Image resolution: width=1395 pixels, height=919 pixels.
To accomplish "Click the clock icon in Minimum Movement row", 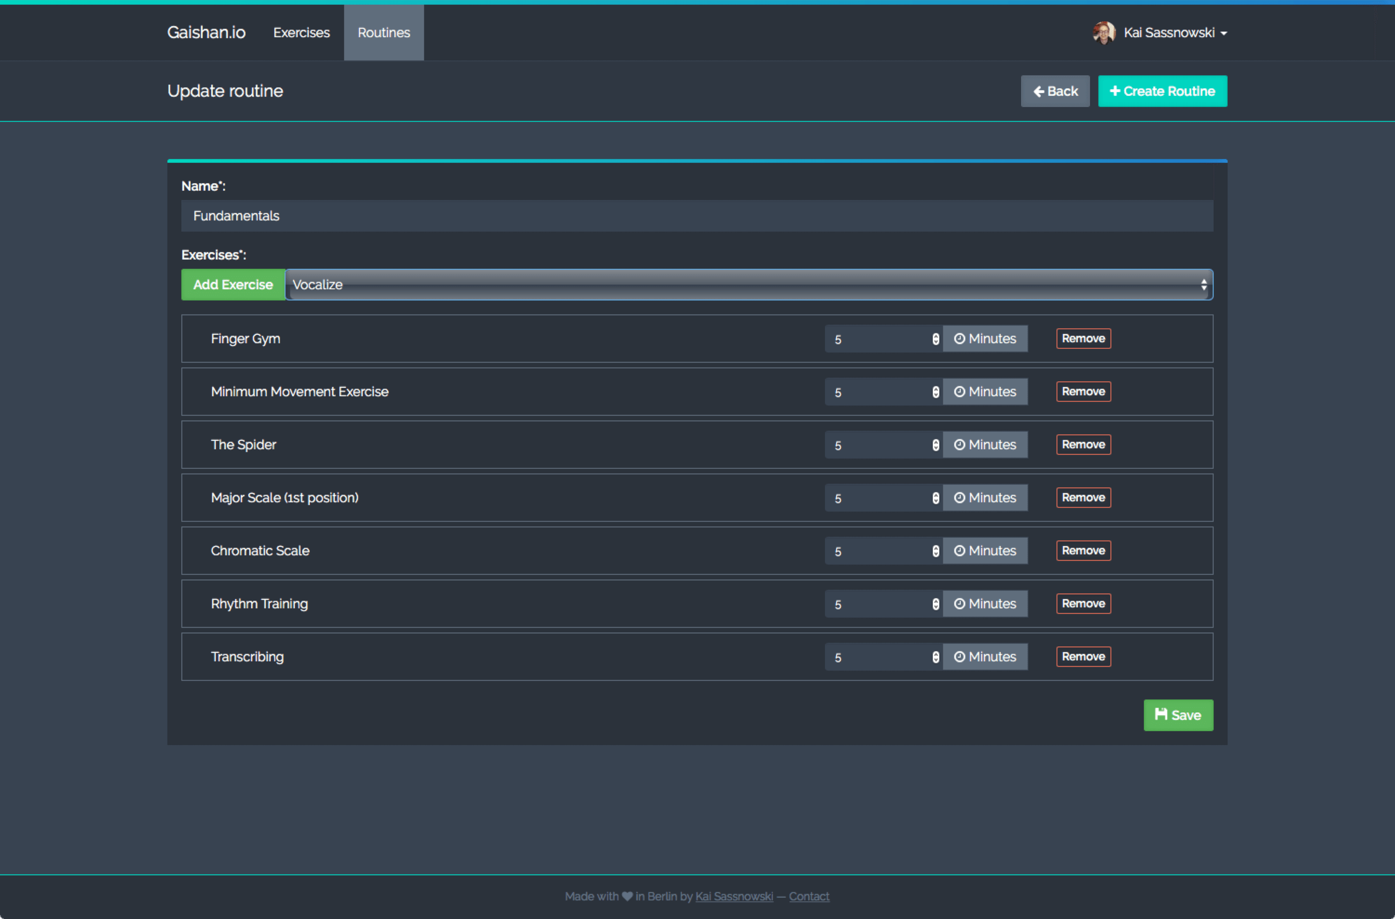I will click(x=959, y=392).
